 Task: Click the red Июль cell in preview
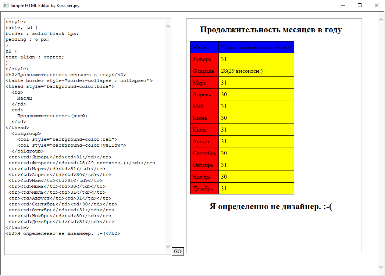(x=204, y=130)
